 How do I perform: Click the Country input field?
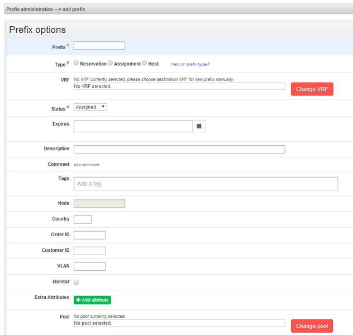point(83,219)
